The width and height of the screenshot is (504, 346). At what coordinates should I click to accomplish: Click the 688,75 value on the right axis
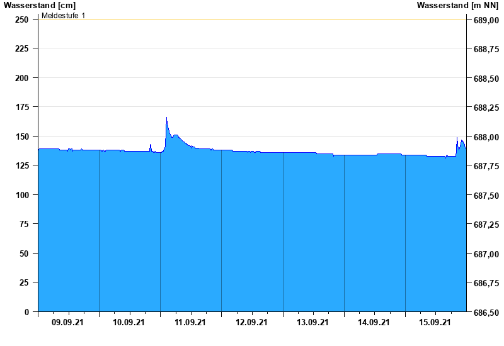tap(486, 49)
